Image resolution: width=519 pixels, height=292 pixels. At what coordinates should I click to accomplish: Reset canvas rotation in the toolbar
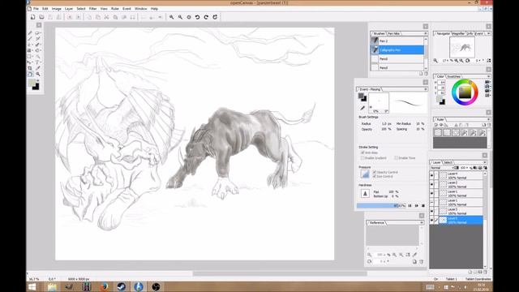[215, 17]
